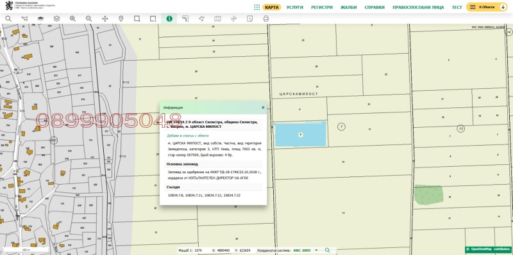Open the СПРАВКИ menu

(x=374, y=7)
